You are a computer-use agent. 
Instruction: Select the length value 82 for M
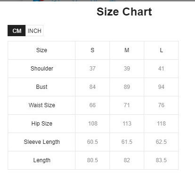point(127,160)
